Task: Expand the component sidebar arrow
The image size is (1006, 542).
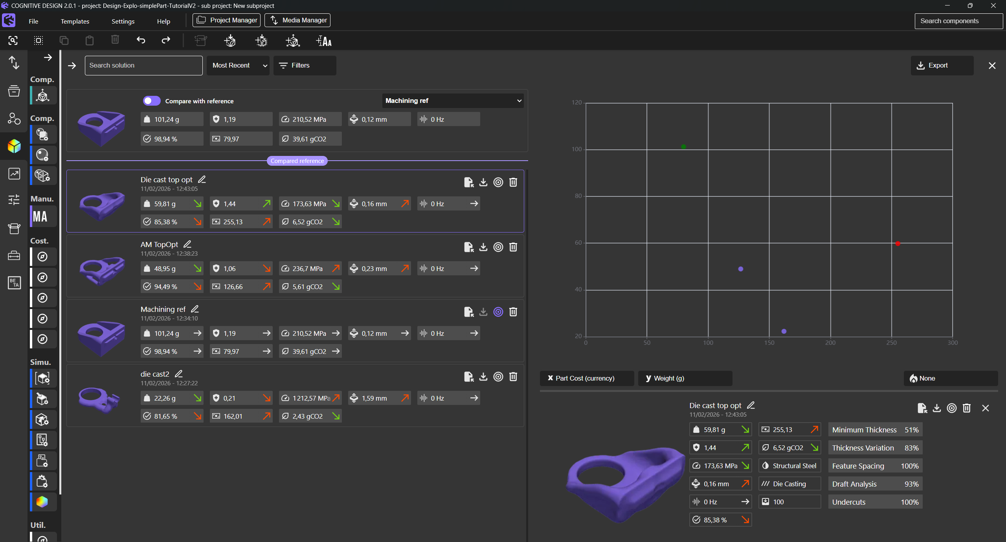Action: (48, 58)
